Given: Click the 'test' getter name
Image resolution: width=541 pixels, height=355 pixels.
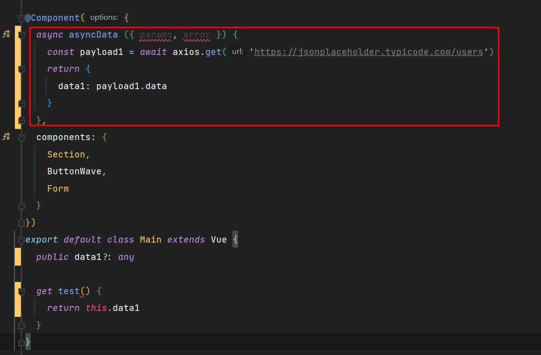Looking at the screenshot, I should [x=68, y=291].
